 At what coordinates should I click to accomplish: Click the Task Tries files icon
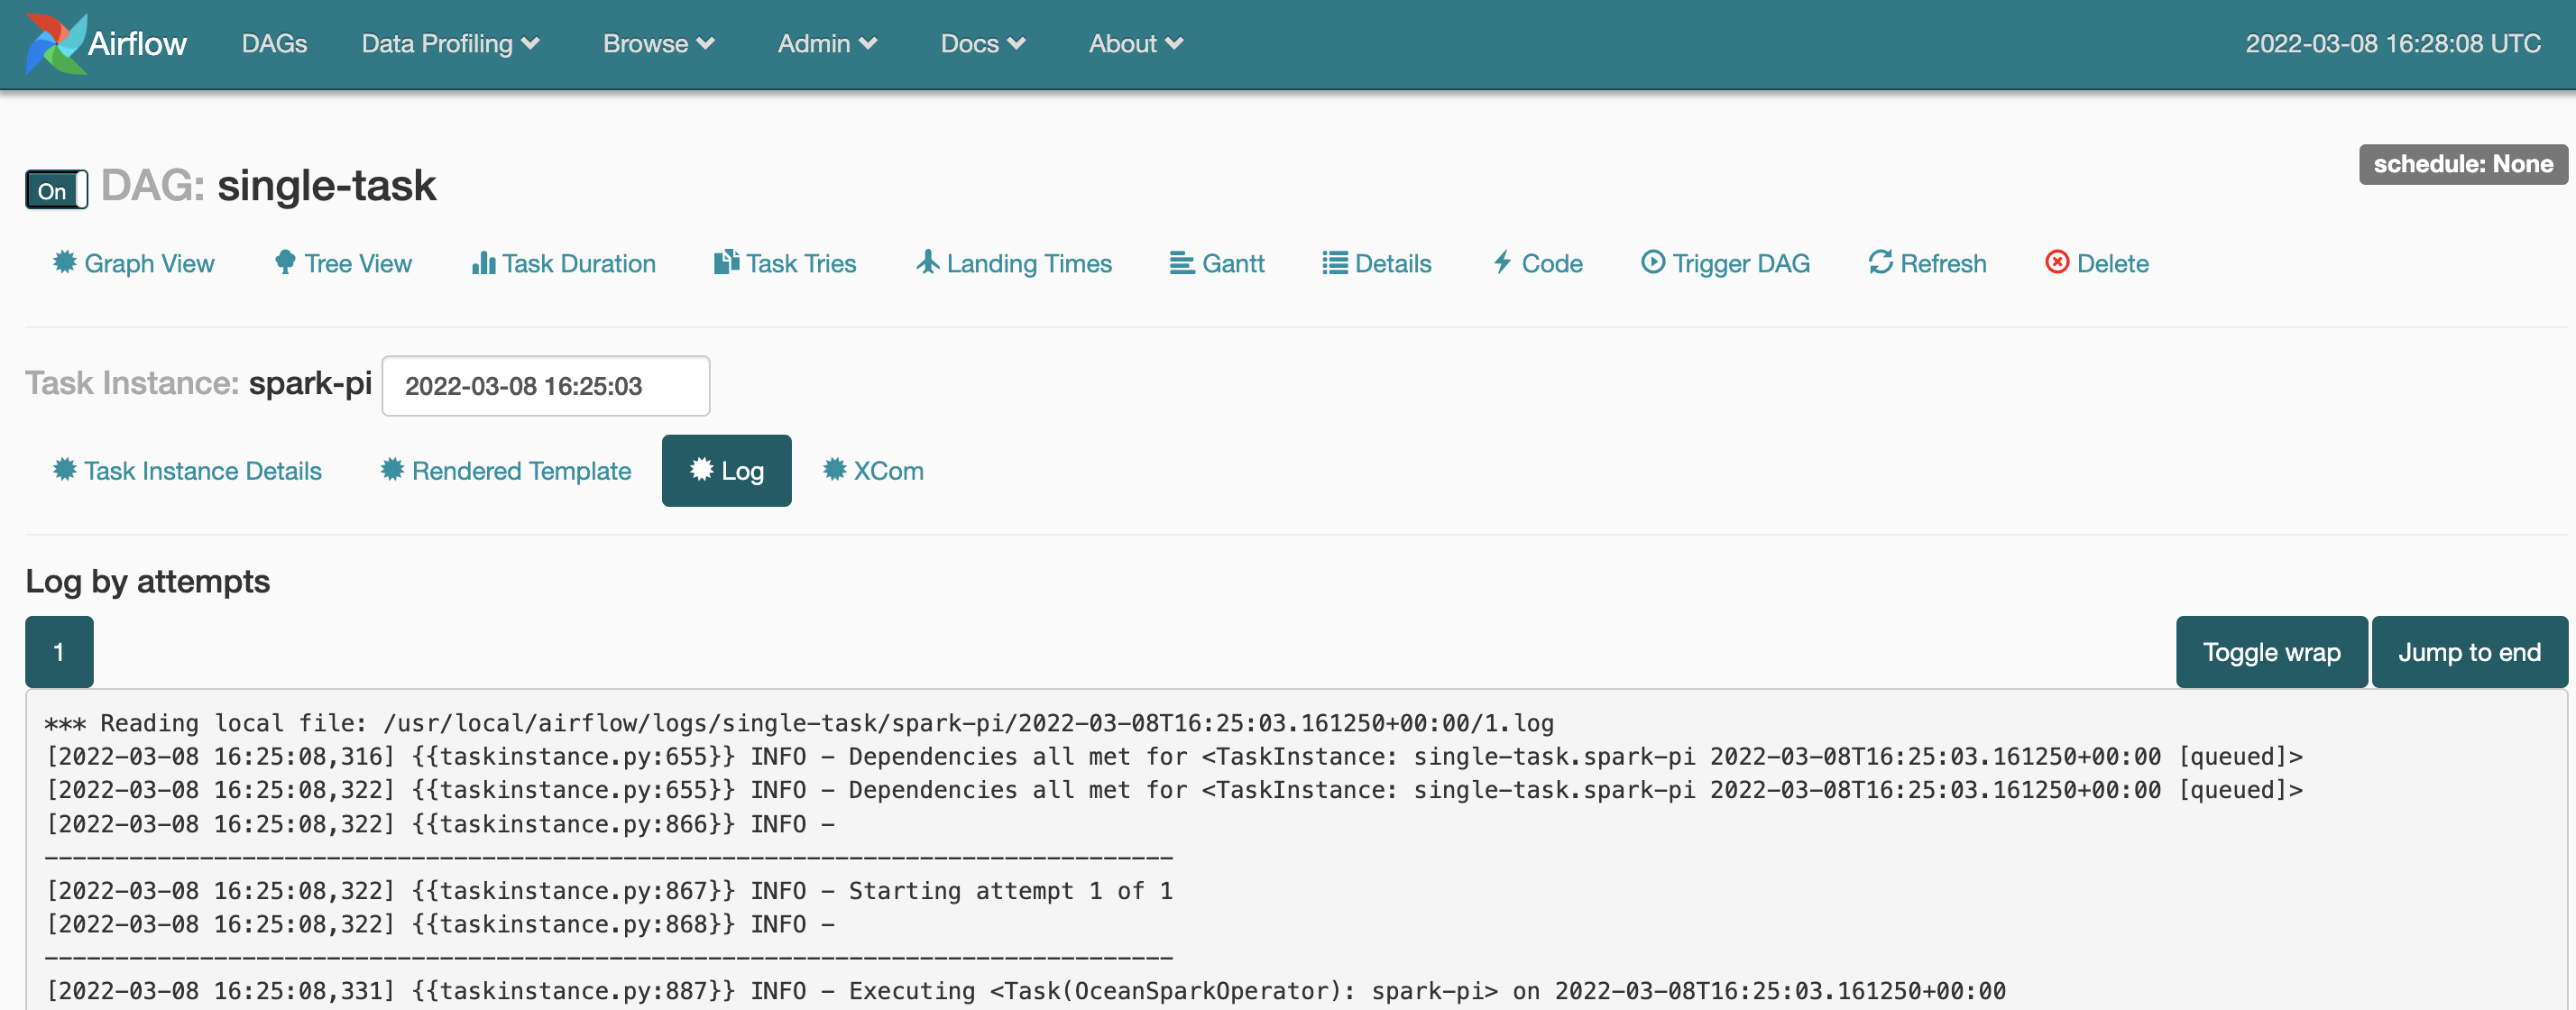[x=726, y=262]
